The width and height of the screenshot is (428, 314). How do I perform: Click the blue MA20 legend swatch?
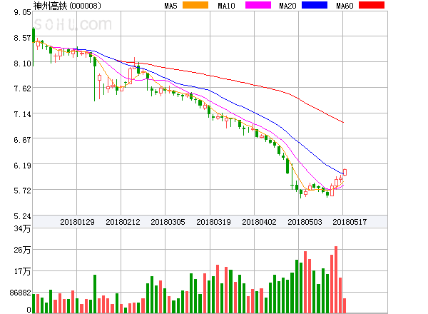pos(315,5)
